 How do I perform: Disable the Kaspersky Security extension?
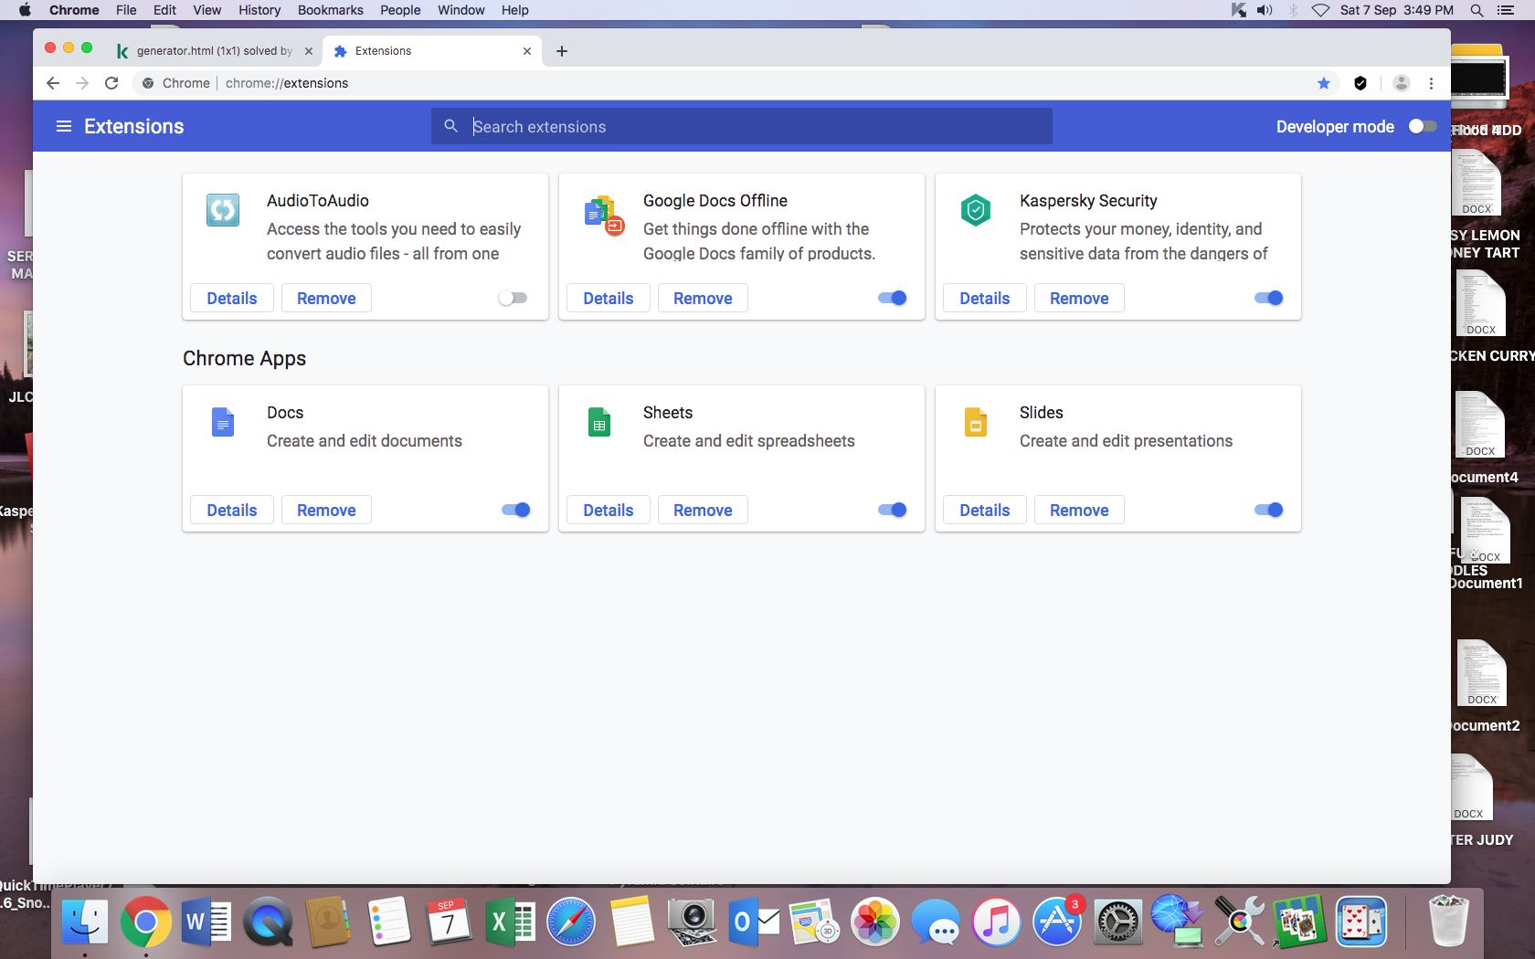point(1268,298)
